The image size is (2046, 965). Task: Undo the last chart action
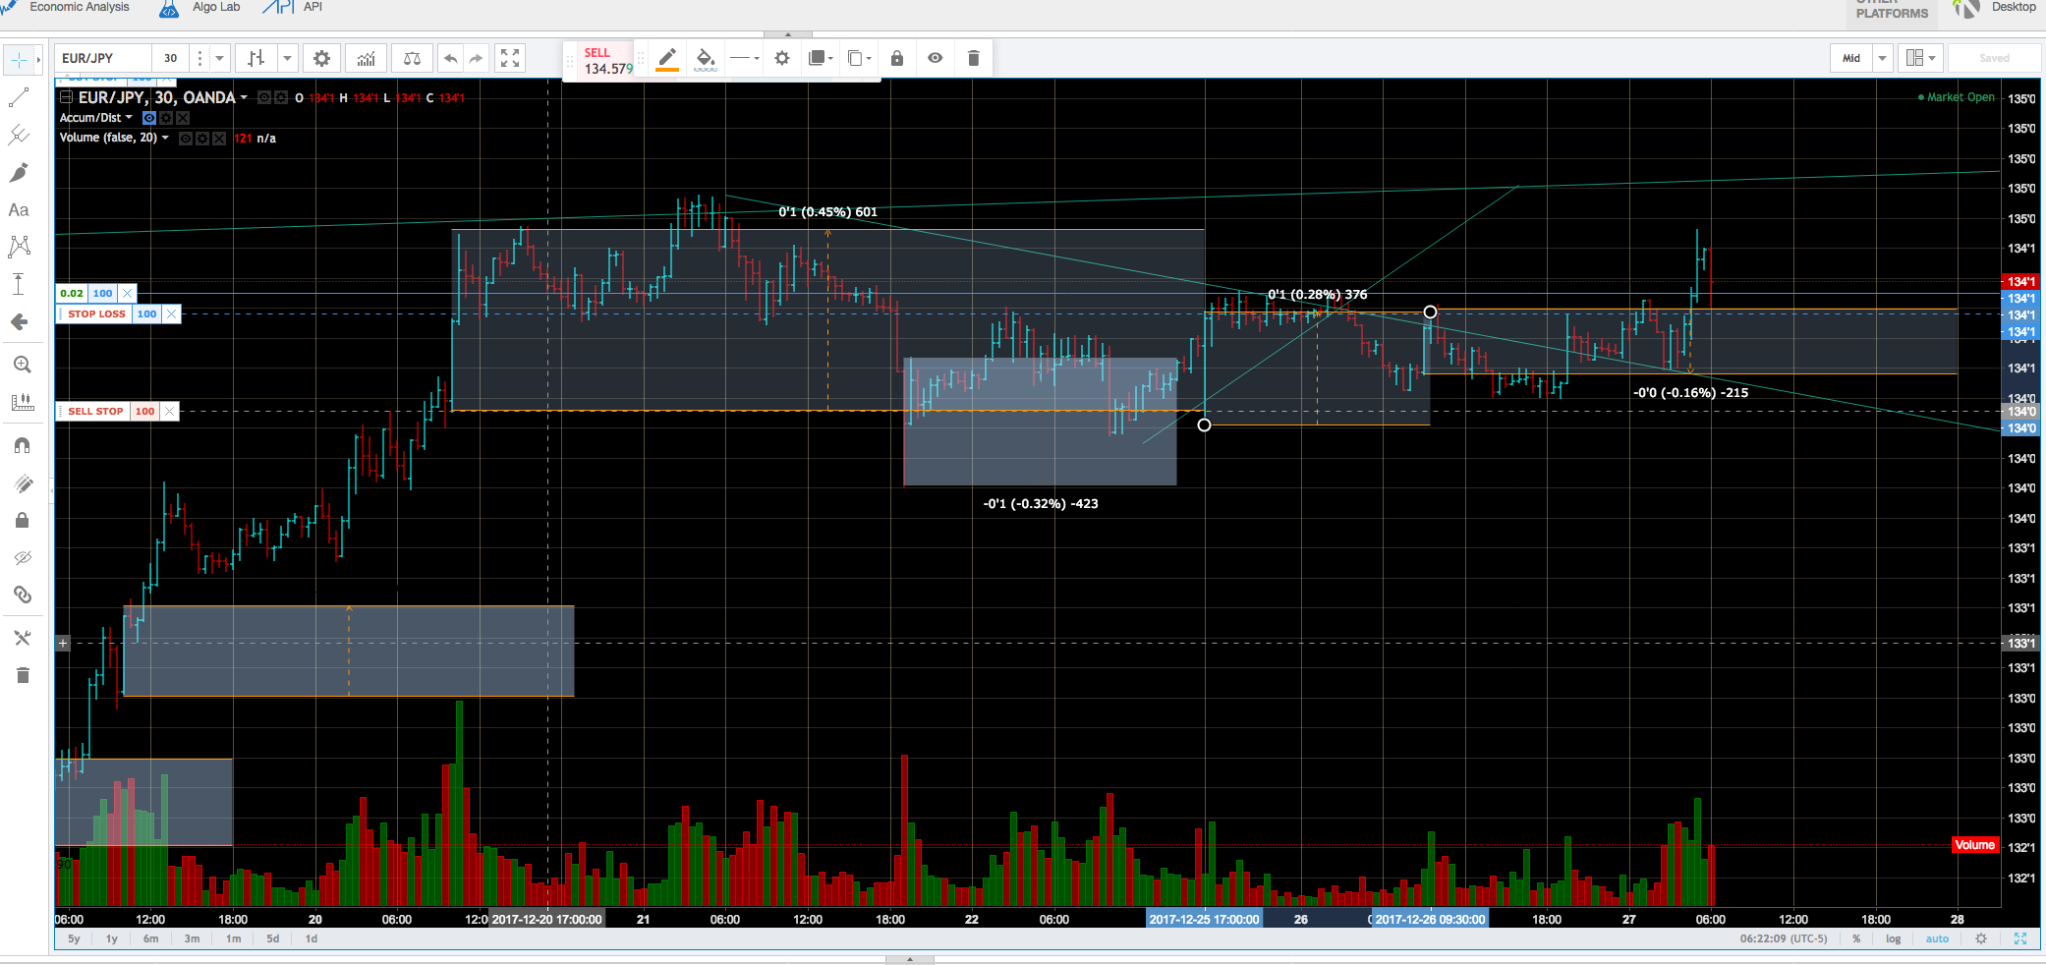coord(450,59)
